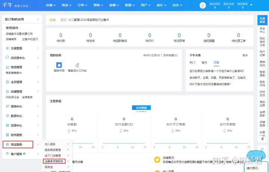Expand the 数据中心 sidebar arrow

38,116
